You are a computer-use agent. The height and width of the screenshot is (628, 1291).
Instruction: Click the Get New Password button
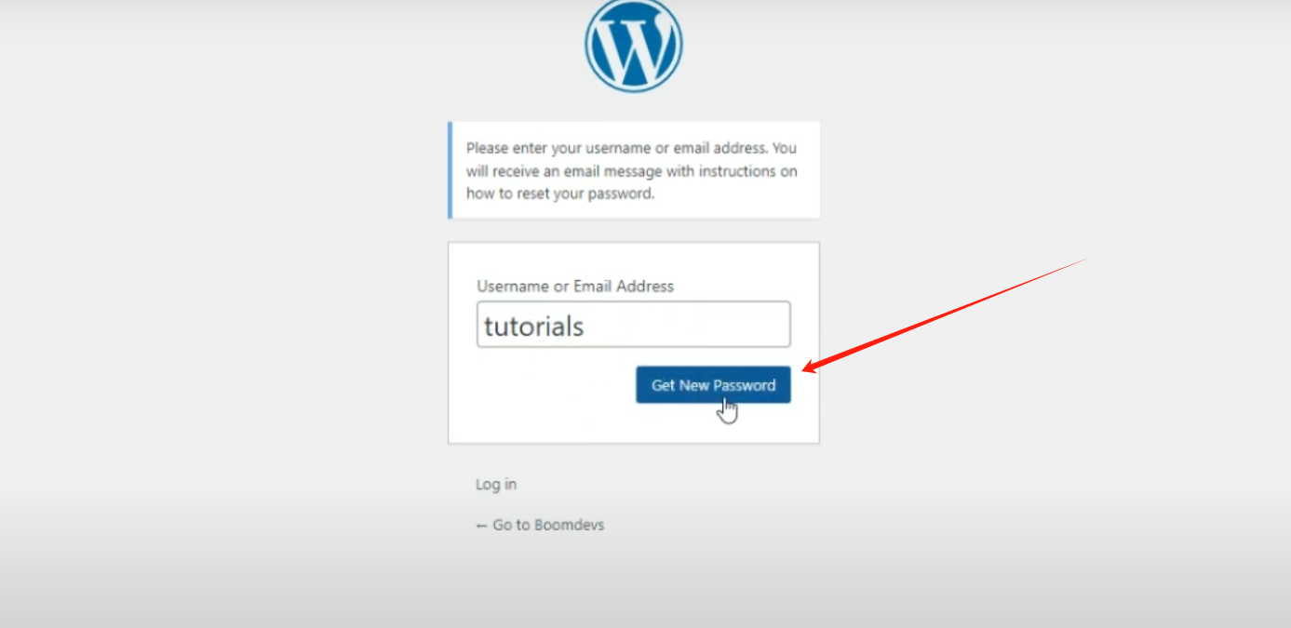click(713, 385)
